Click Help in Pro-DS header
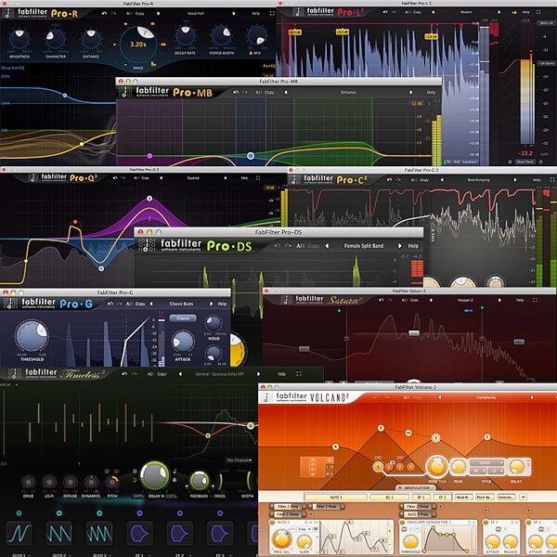The width and height of the screenshot is (557, 557). pos(413,246)
